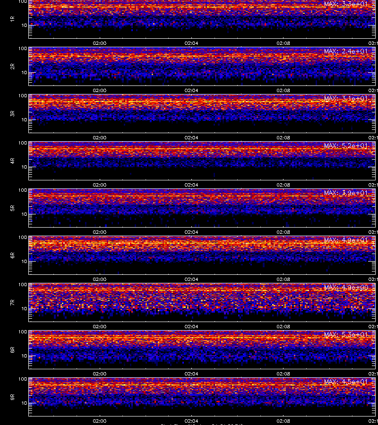Click the '100' y-axis label of panel 6R
Image resolution: width=378 pixels, height=425 pixels.
(x=23, y=238)
